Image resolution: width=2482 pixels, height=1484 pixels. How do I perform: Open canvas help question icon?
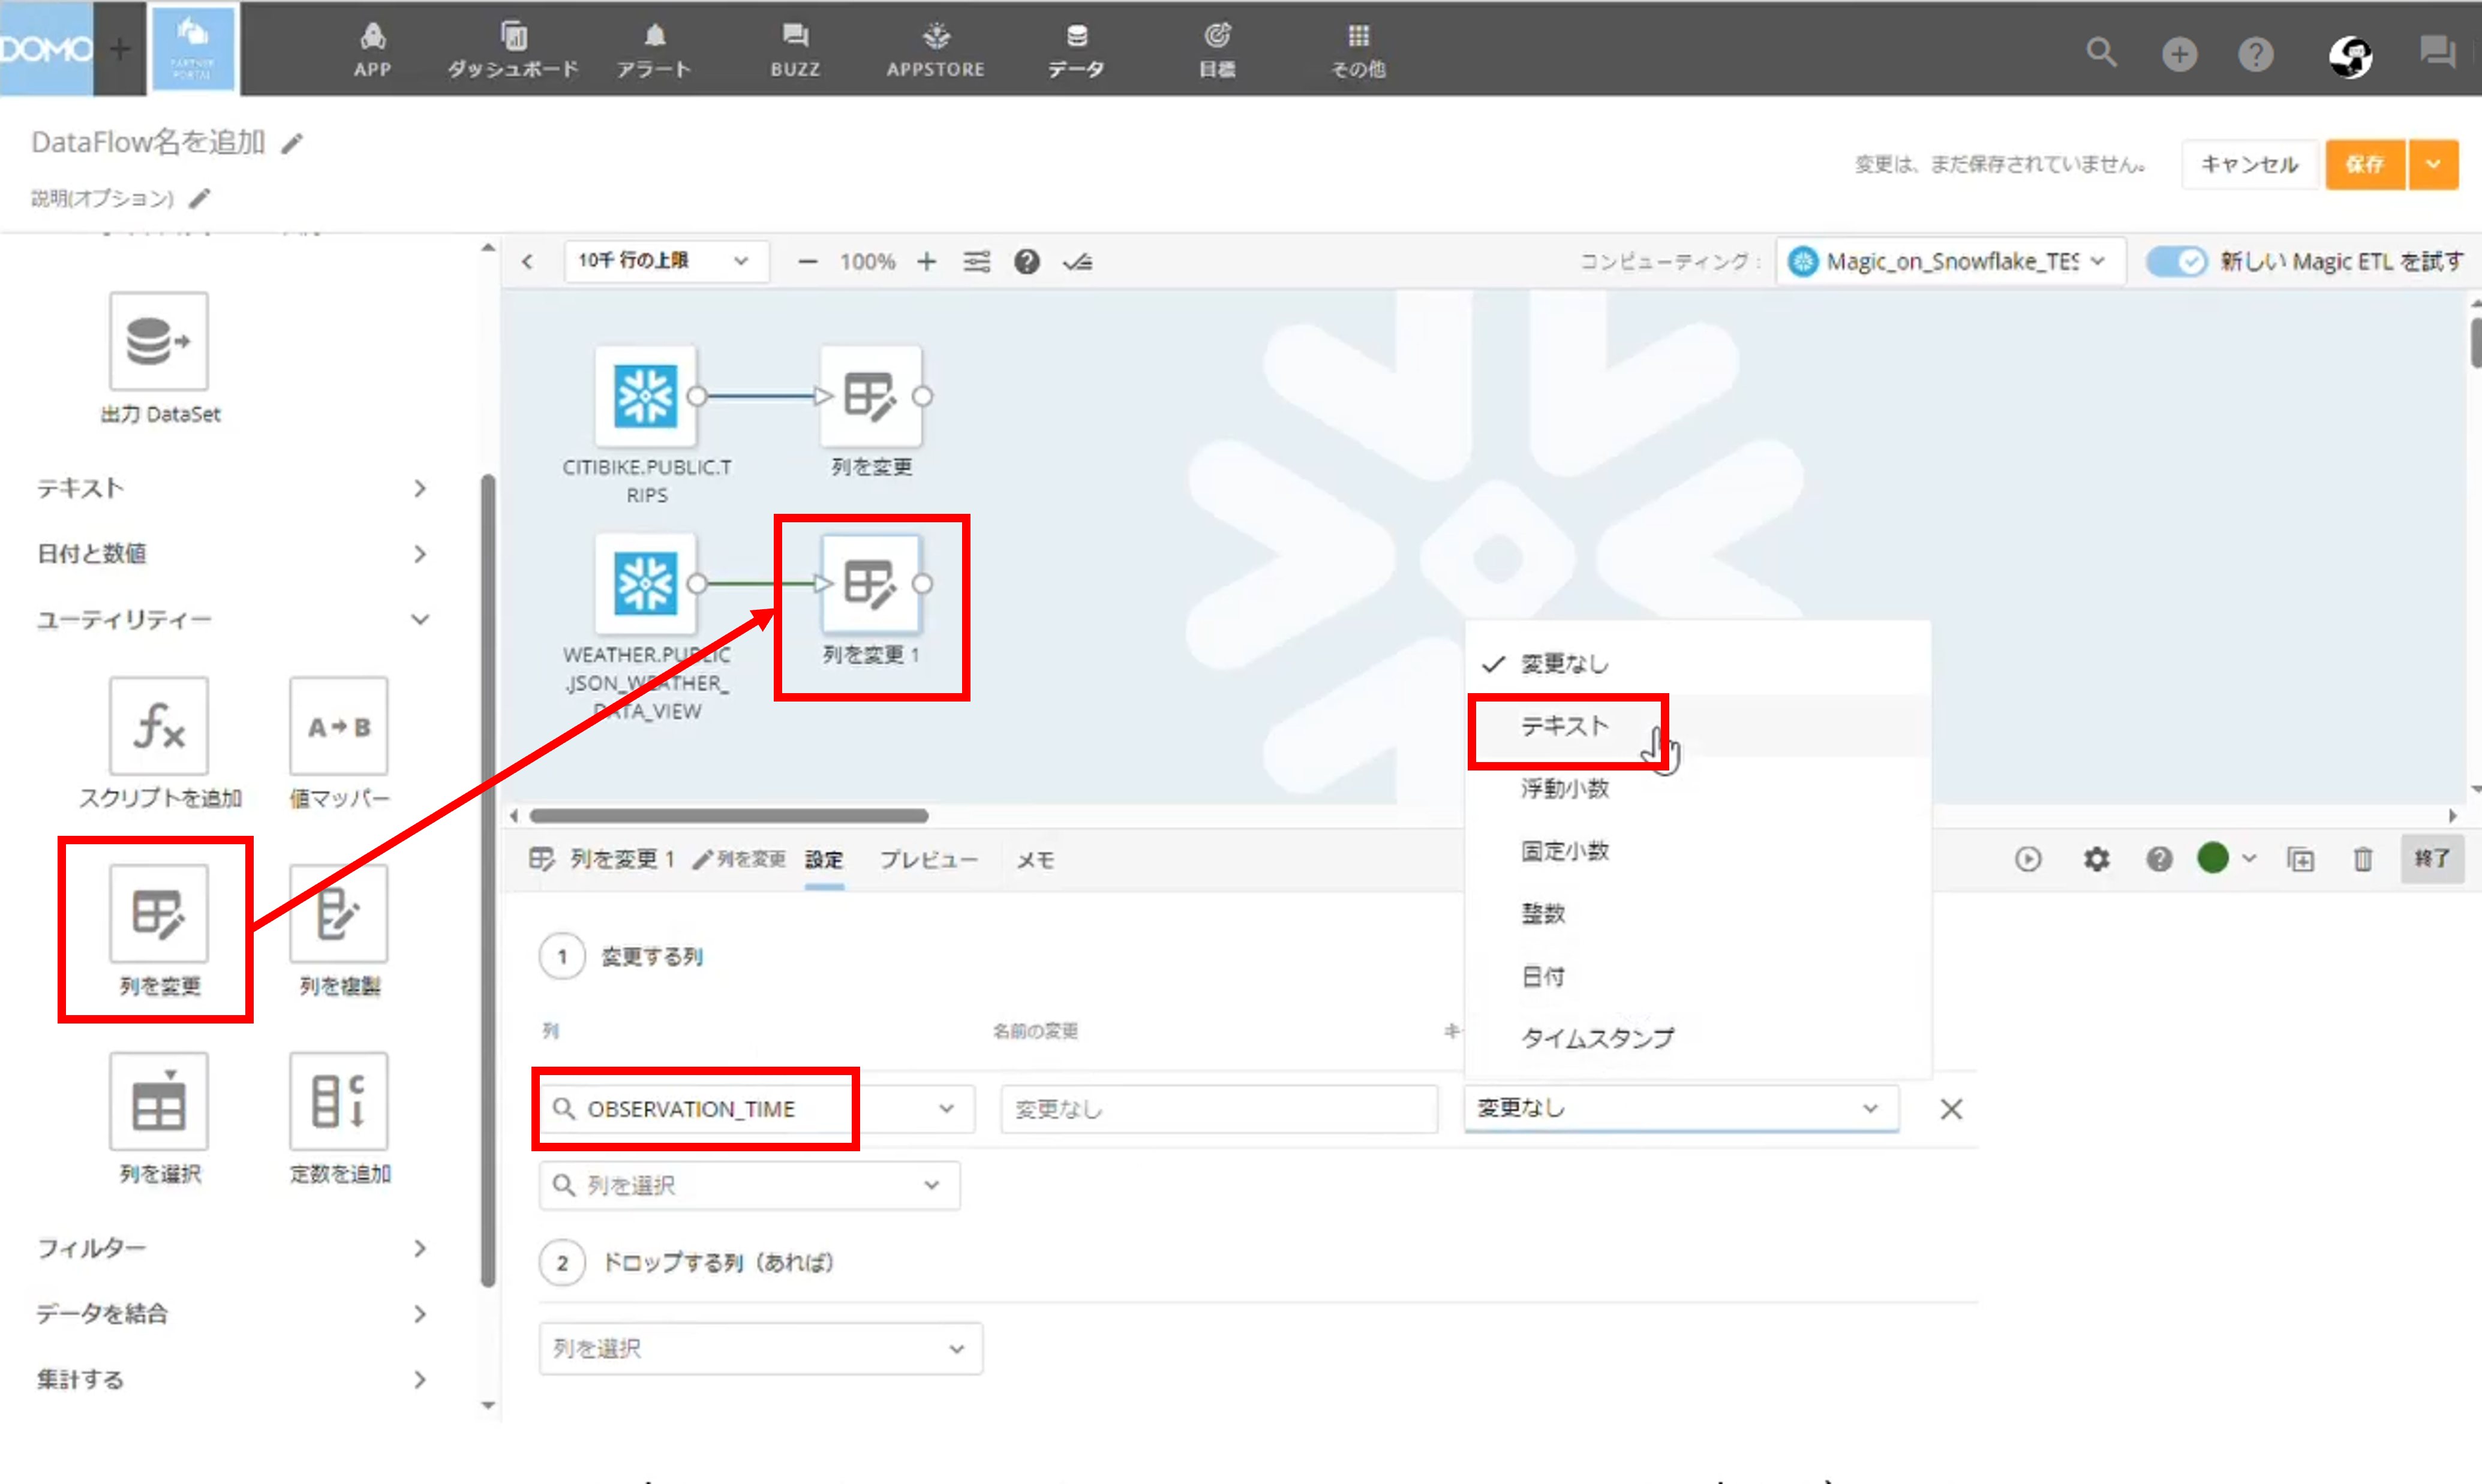(1026, 262)
